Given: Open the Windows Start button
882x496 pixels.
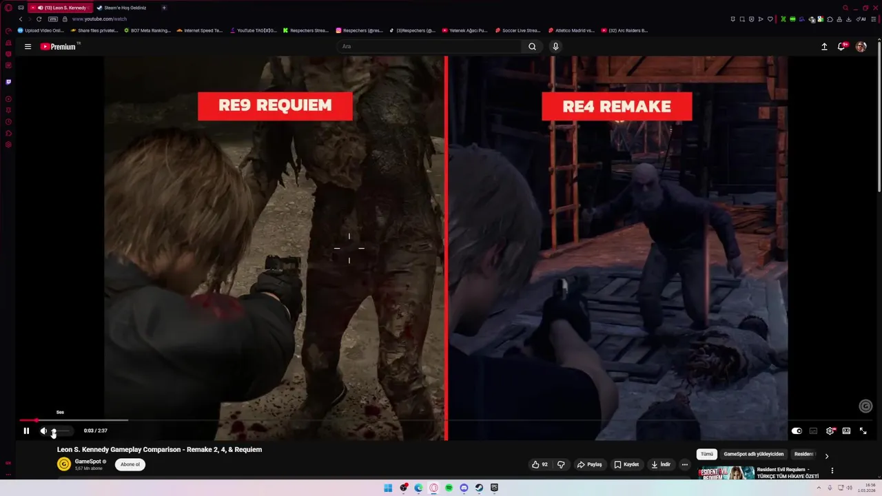Looking at the screenshot, I should tap(388, 488).
